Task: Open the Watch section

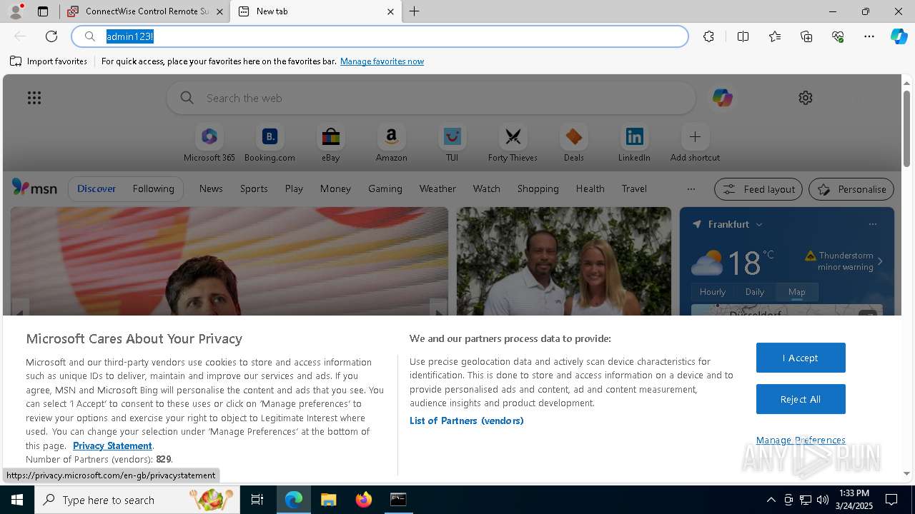Action: click(x=487, y=188)
